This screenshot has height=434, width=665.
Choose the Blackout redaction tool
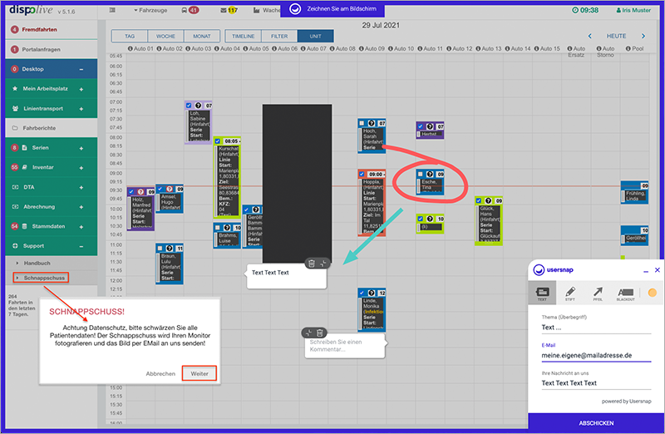tap(625, 293)
